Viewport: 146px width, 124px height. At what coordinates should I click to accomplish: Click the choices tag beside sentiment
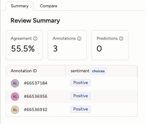click(98, 71)
